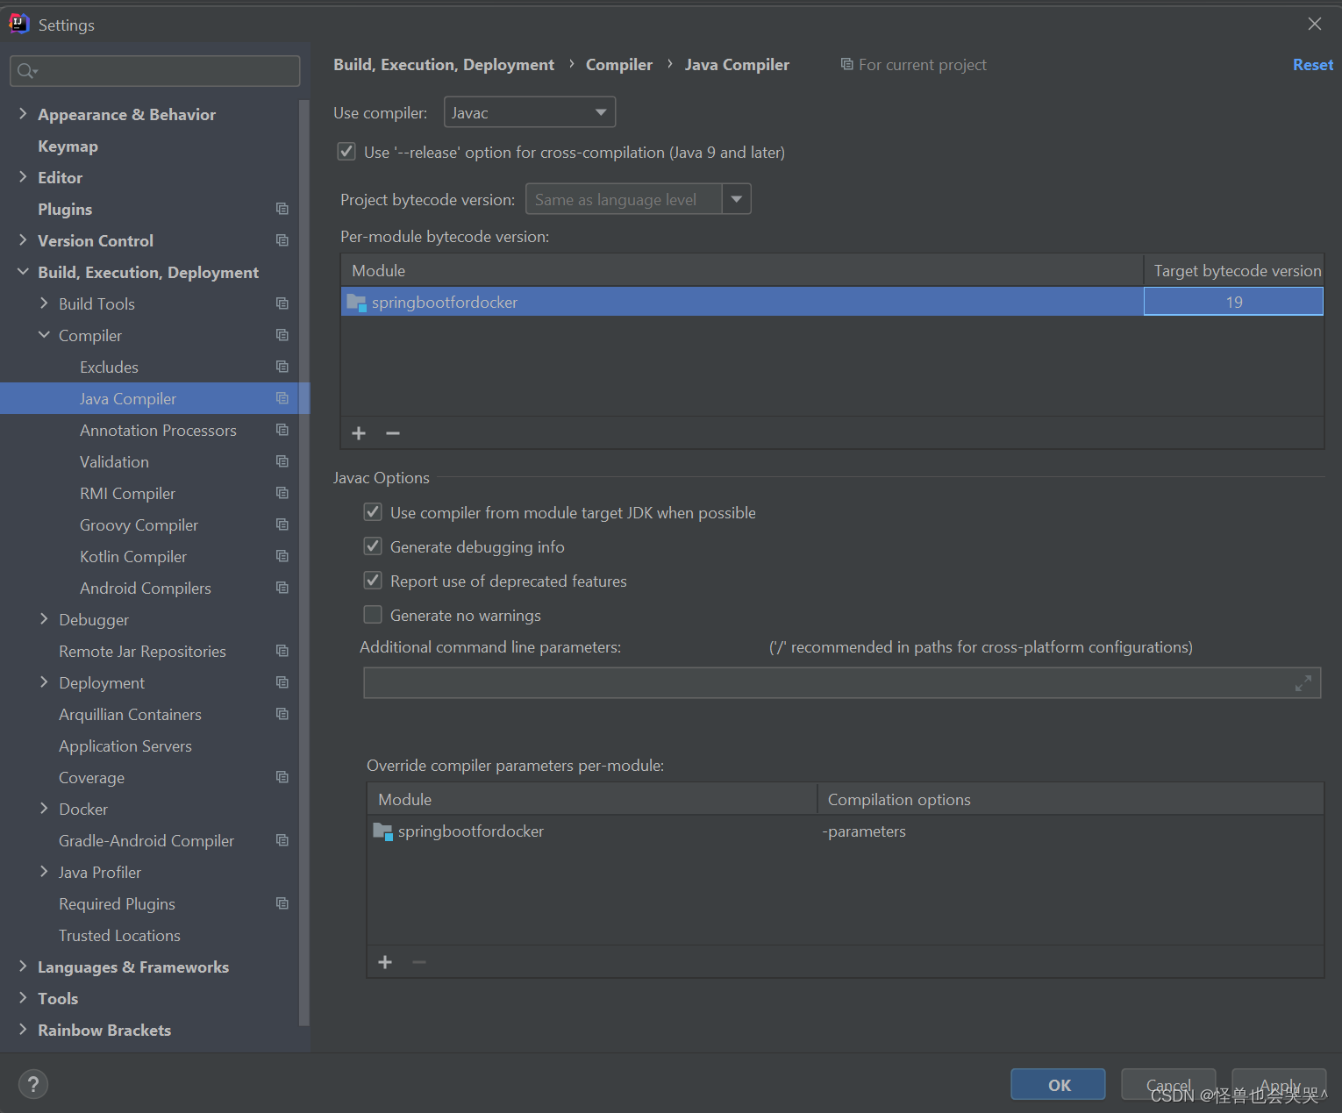Select Kotlin Compiler settings
Image resolution: width=1342 pixels, height=1113 pixels.
(x=133, y=557)
